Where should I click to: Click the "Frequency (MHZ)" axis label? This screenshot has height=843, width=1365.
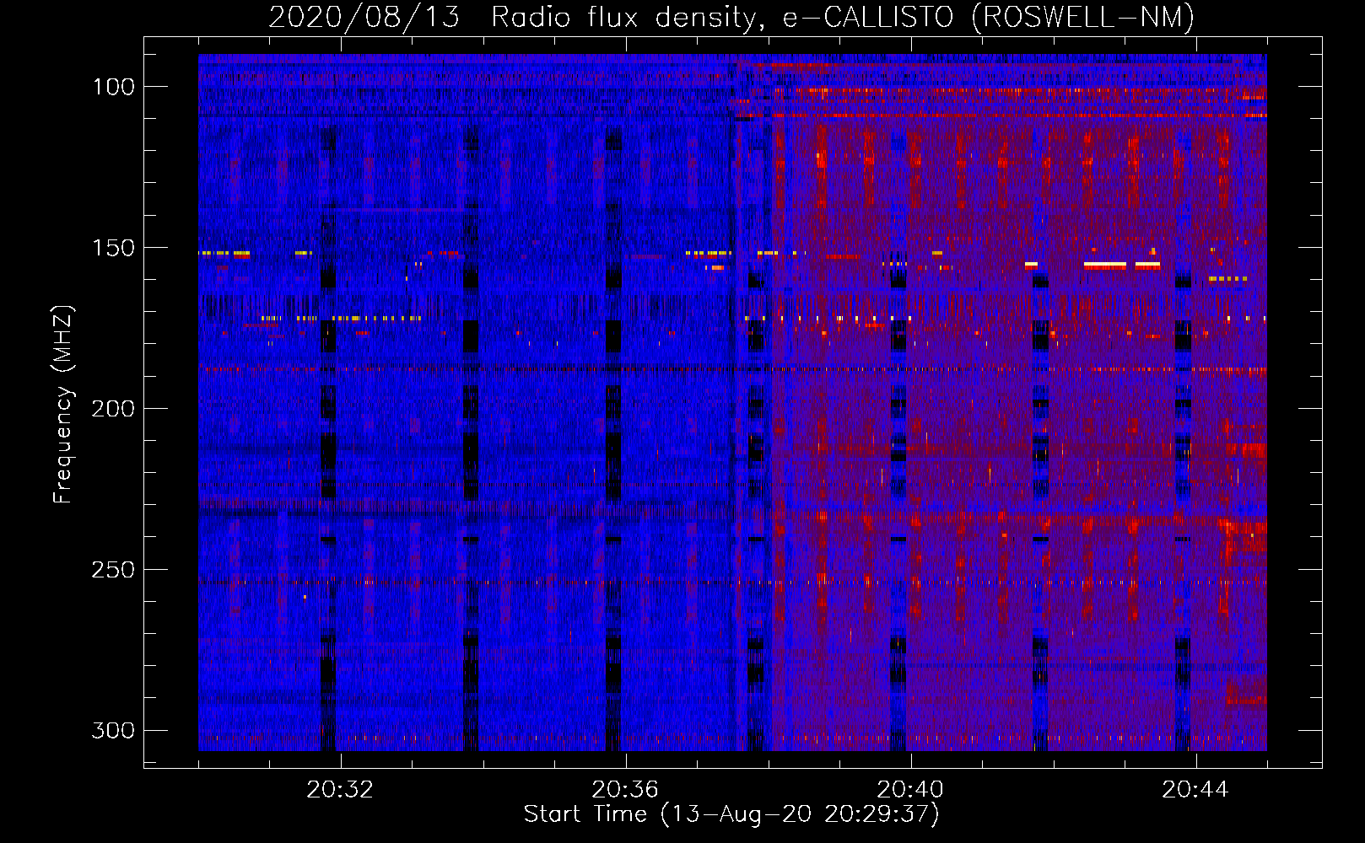coord(63,405)
